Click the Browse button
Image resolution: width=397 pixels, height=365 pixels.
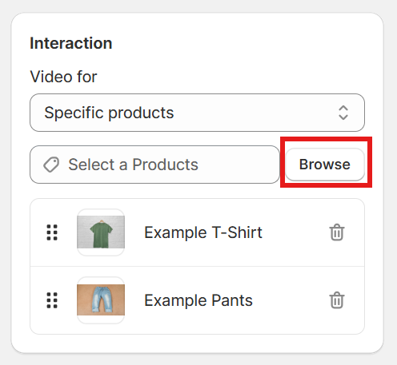325,165
